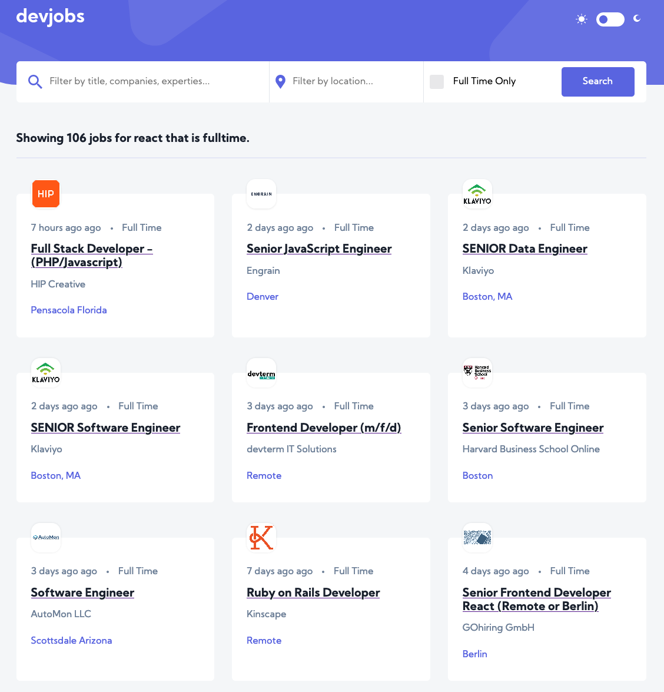Click the Kinscape K logo
Screen dimensions: 664x692
pyautogui.click(x=261, y=538)
